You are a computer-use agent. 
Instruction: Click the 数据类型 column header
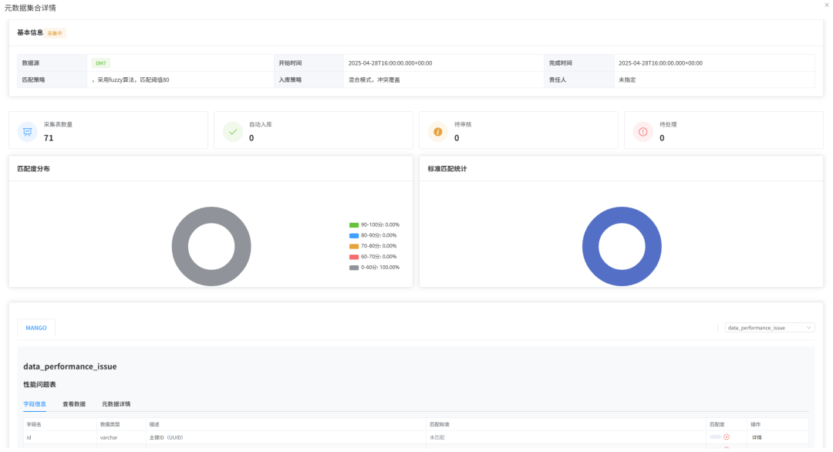(x=110, y=424)
